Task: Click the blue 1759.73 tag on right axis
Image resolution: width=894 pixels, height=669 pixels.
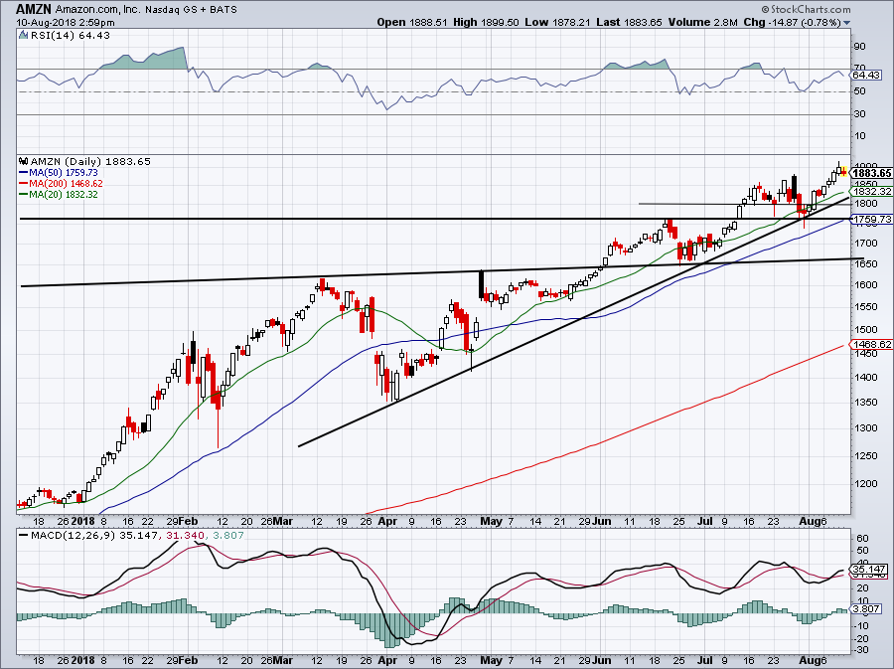Action: coord(871,219)
